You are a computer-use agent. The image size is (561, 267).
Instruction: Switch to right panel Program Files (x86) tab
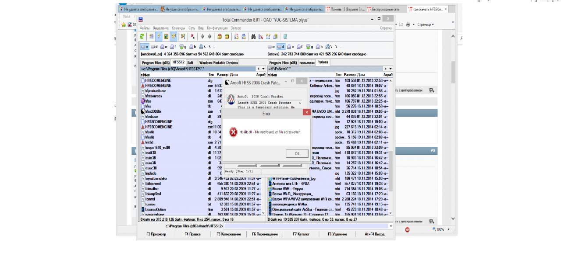pyautogui.click(x=282, y=62)
